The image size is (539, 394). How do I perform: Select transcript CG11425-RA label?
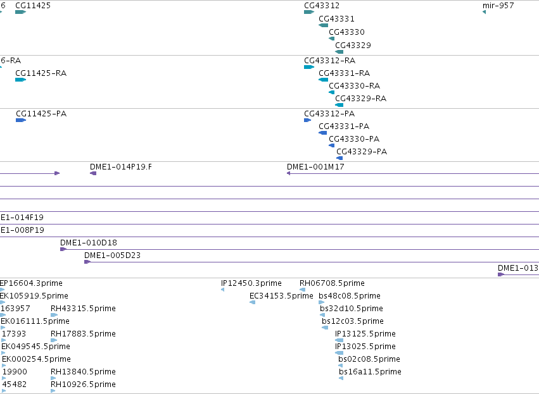41,73
